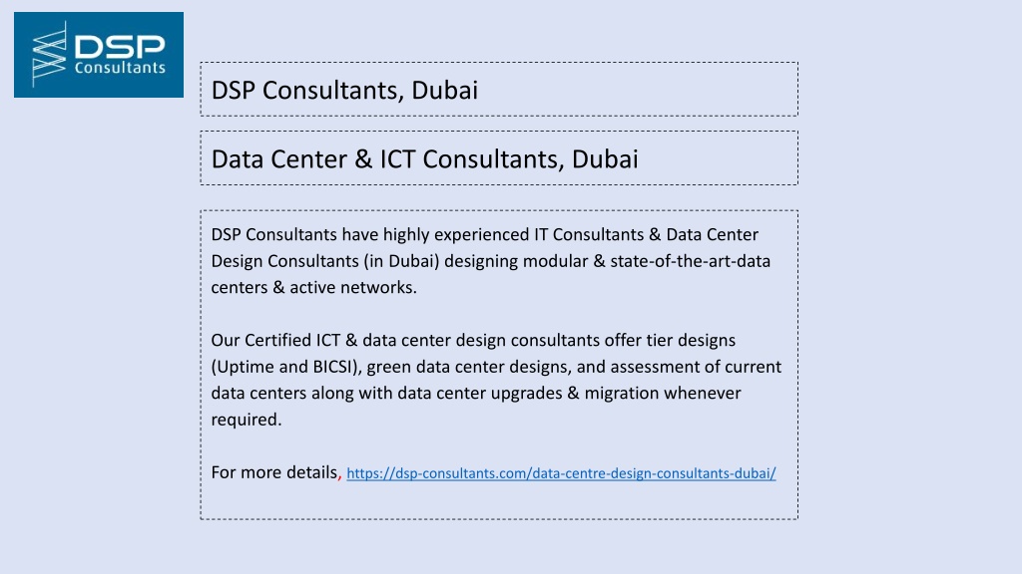This screenshot has width=1022, height=574.
Task: Click the phrase "state-of-the-art-data"
Action: pos(691,261)
